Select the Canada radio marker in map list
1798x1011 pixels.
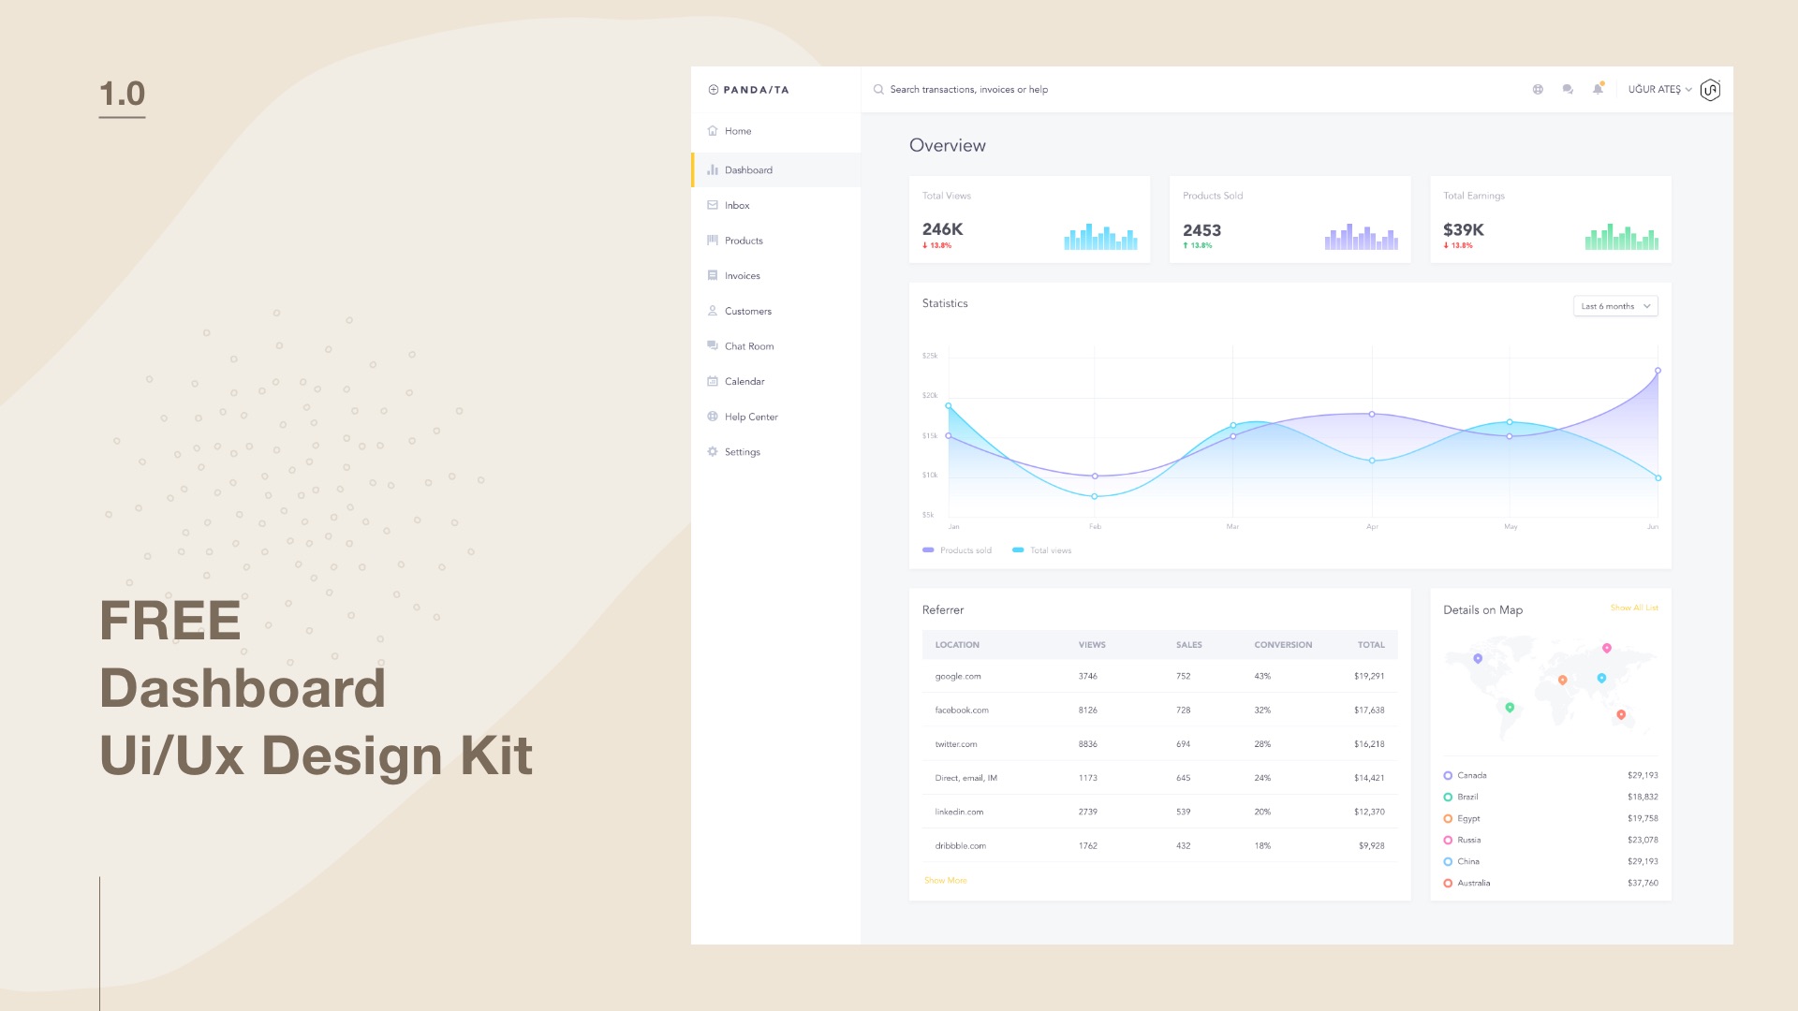pyautogui.click(x=1448, y=776)
